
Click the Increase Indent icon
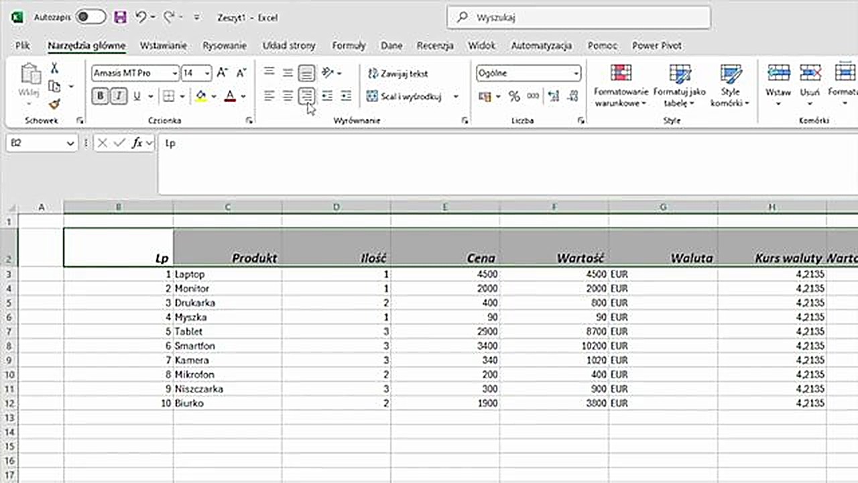coord(346,97)
